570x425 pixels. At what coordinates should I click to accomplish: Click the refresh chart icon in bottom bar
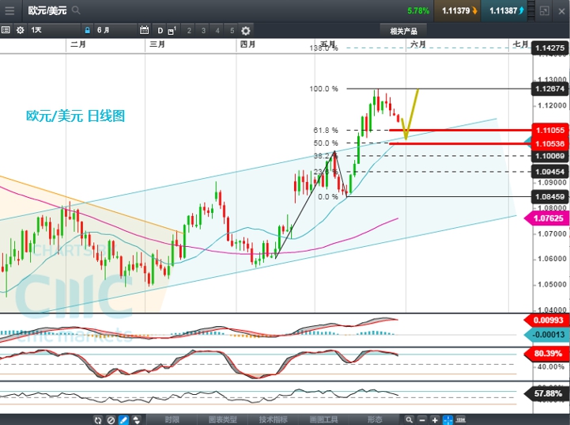coord(98,419)
